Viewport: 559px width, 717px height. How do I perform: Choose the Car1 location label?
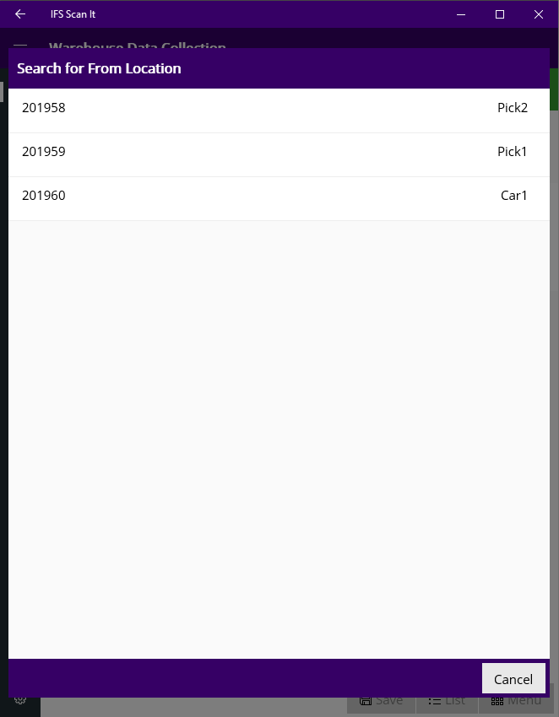[x=513, y=196]
